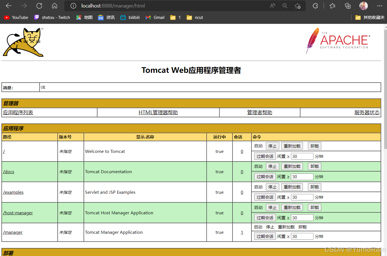Click 重新加载 for the /docs application
This screenshot has width=387, height=256.
pyautogui.click(x=292, y=166)
